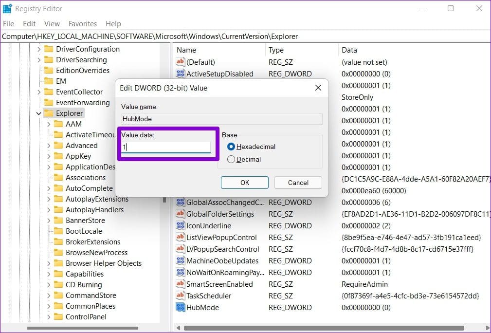491x333 pixels.
Task: Click the IconUnderline DWORD icon
Action: 181,225
